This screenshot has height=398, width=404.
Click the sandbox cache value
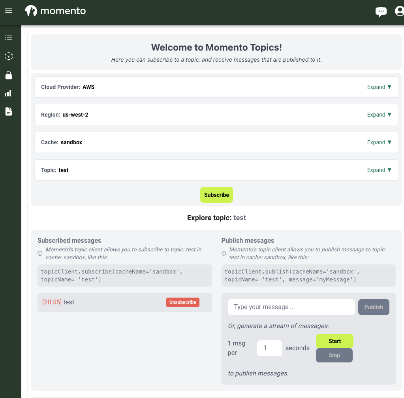click(71, 142)
